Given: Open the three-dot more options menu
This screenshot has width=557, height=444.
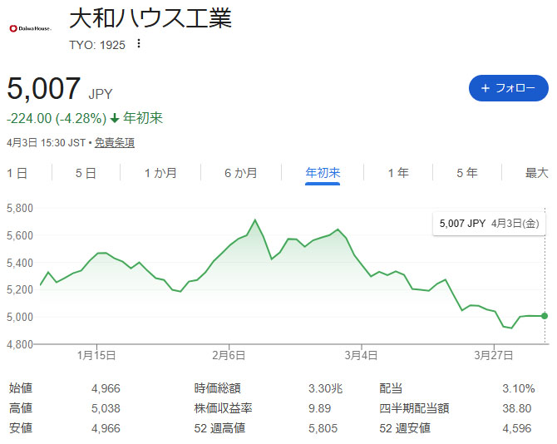Looking at the screenshot, I should tap(139, 44).
